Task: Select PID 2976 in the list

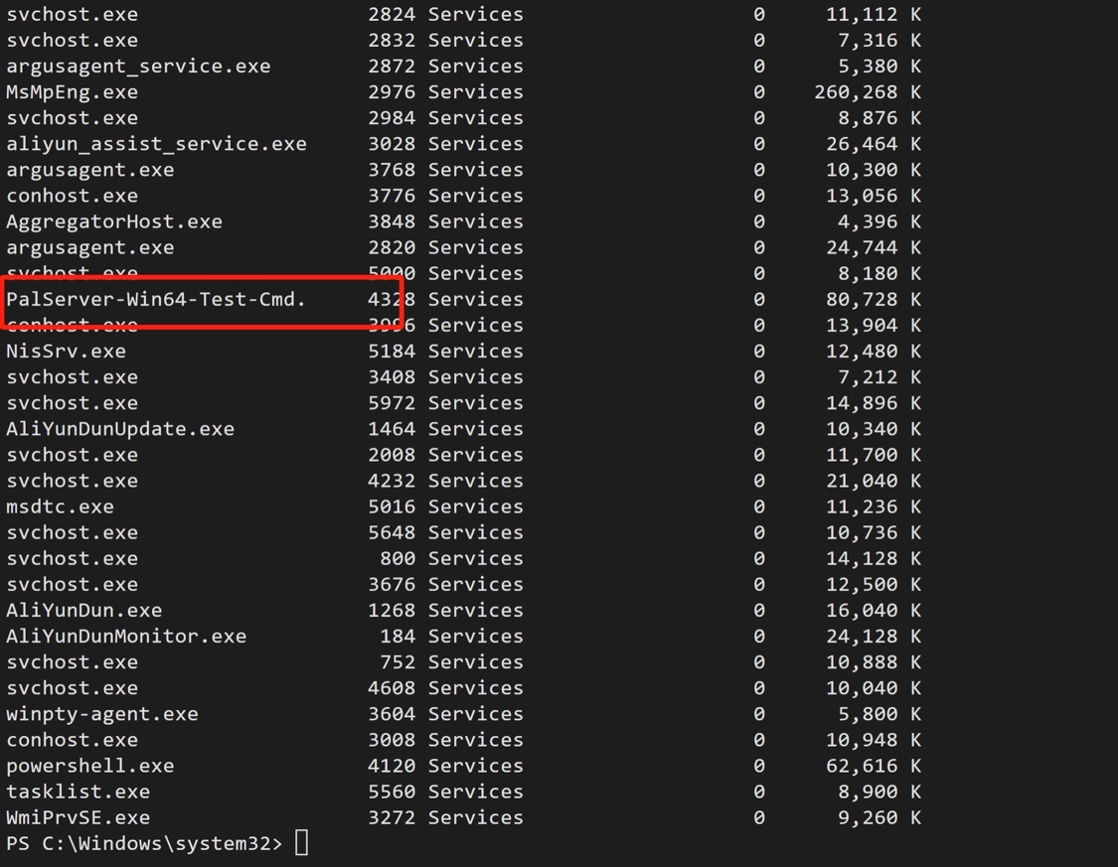Action: click(392, 92)
